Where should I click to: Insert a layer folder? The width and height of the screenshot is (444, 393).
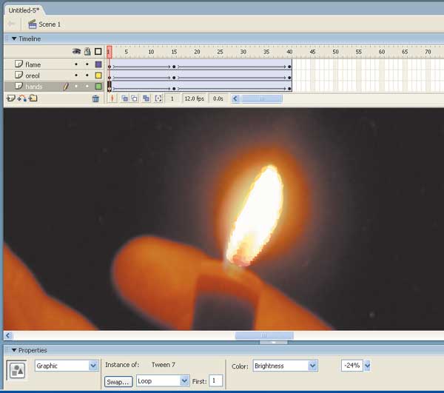pyautogui.click(x=33, y=98)
